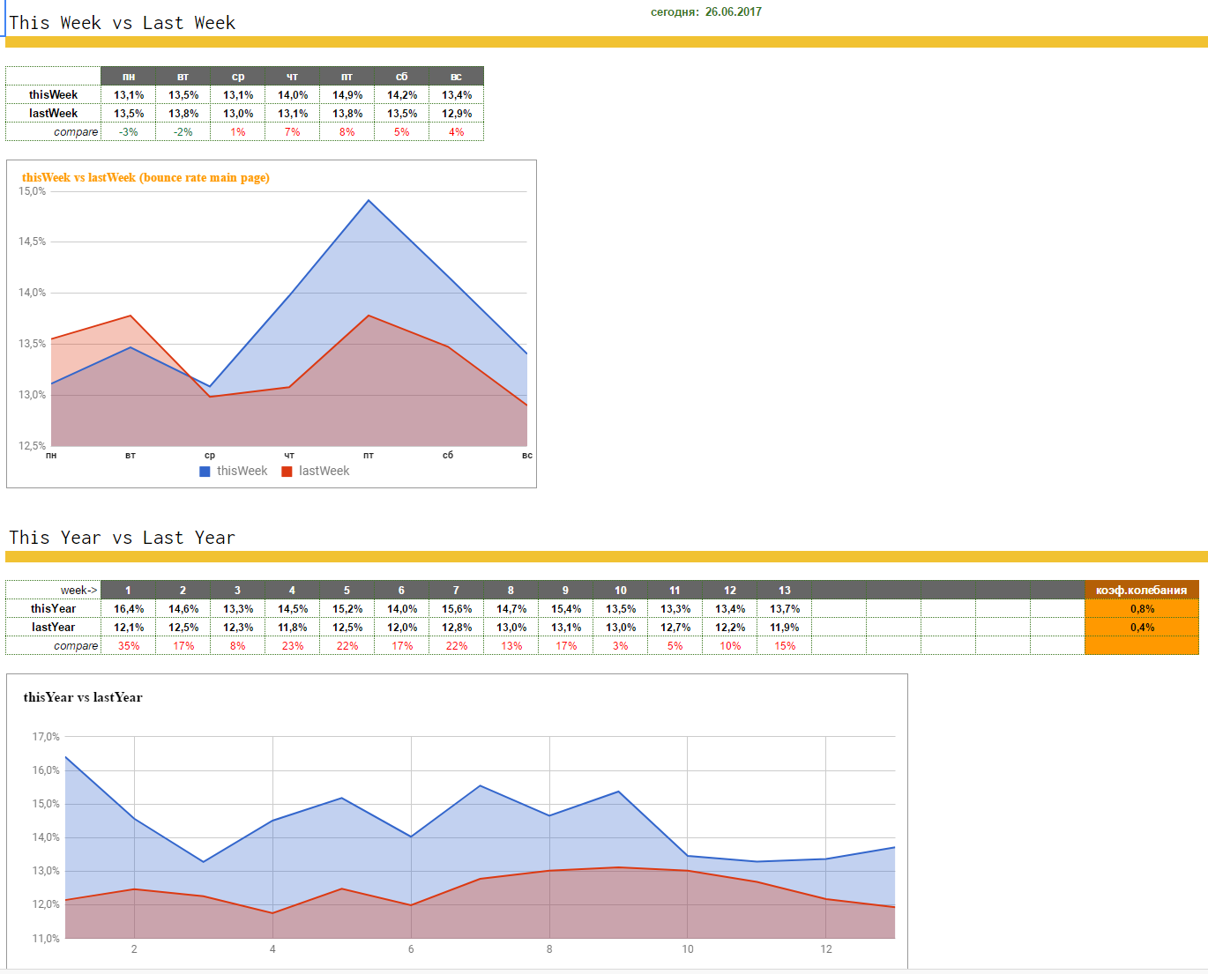Select the 3% compare cell for week 10
The image size is (1208, 974).
[621, 646]
